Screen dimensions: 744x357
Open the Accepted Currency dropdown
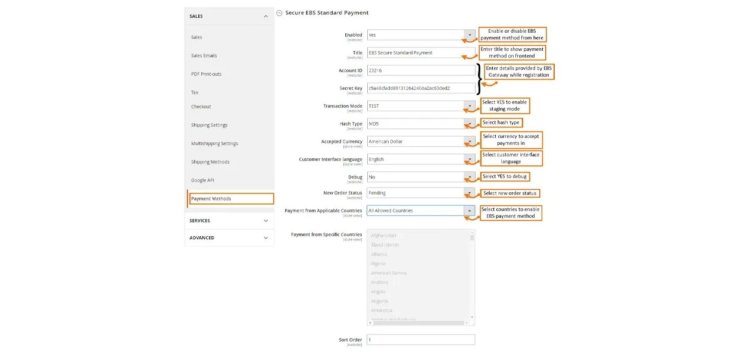point(421,142)
